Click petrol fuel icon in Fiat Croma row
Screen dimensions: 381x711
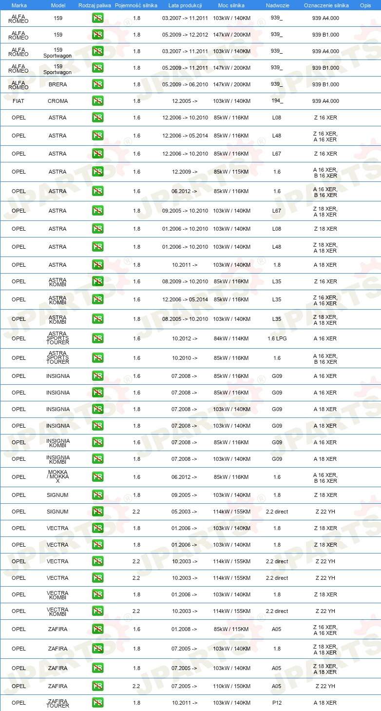pyautogui.click(x=97, y=101)
